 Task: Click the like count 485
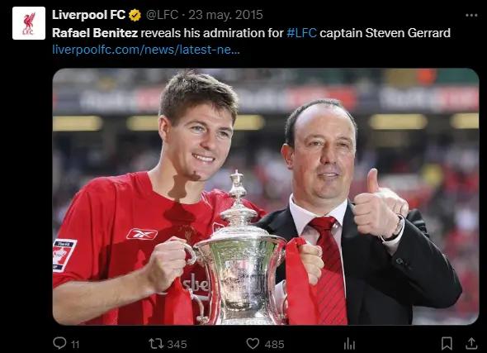click(x=275, y=344)
